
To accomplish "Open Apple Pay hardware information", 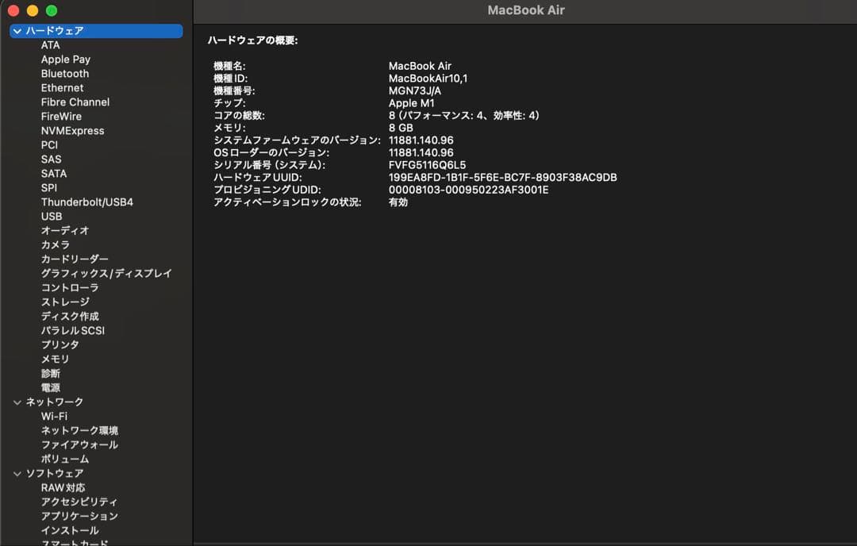I will tap(66, 59).
